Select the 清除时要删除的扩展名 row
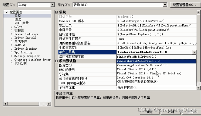This screenshot has height=116, width=201. click(127, 43)
